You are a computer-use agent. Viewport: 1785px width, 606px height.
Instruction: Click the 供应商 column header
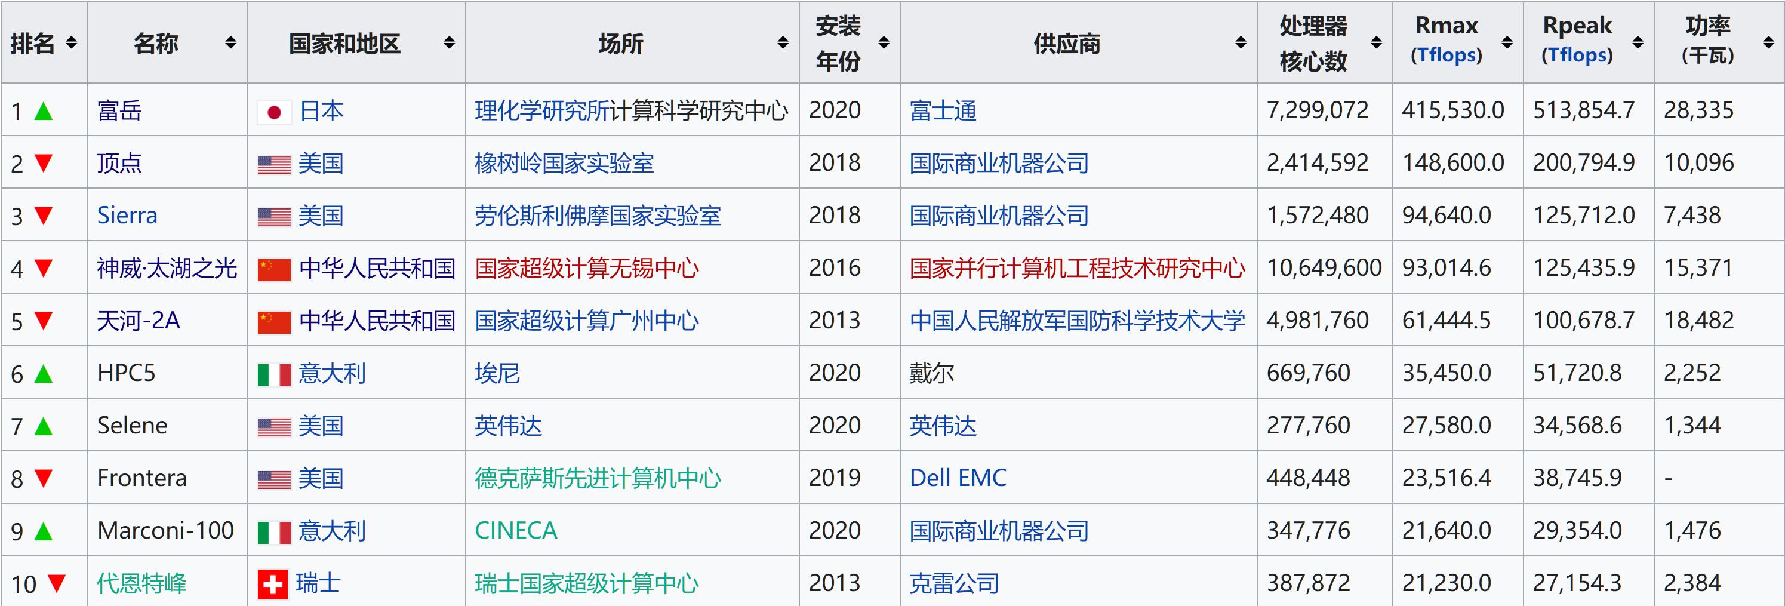(1066, 43)
